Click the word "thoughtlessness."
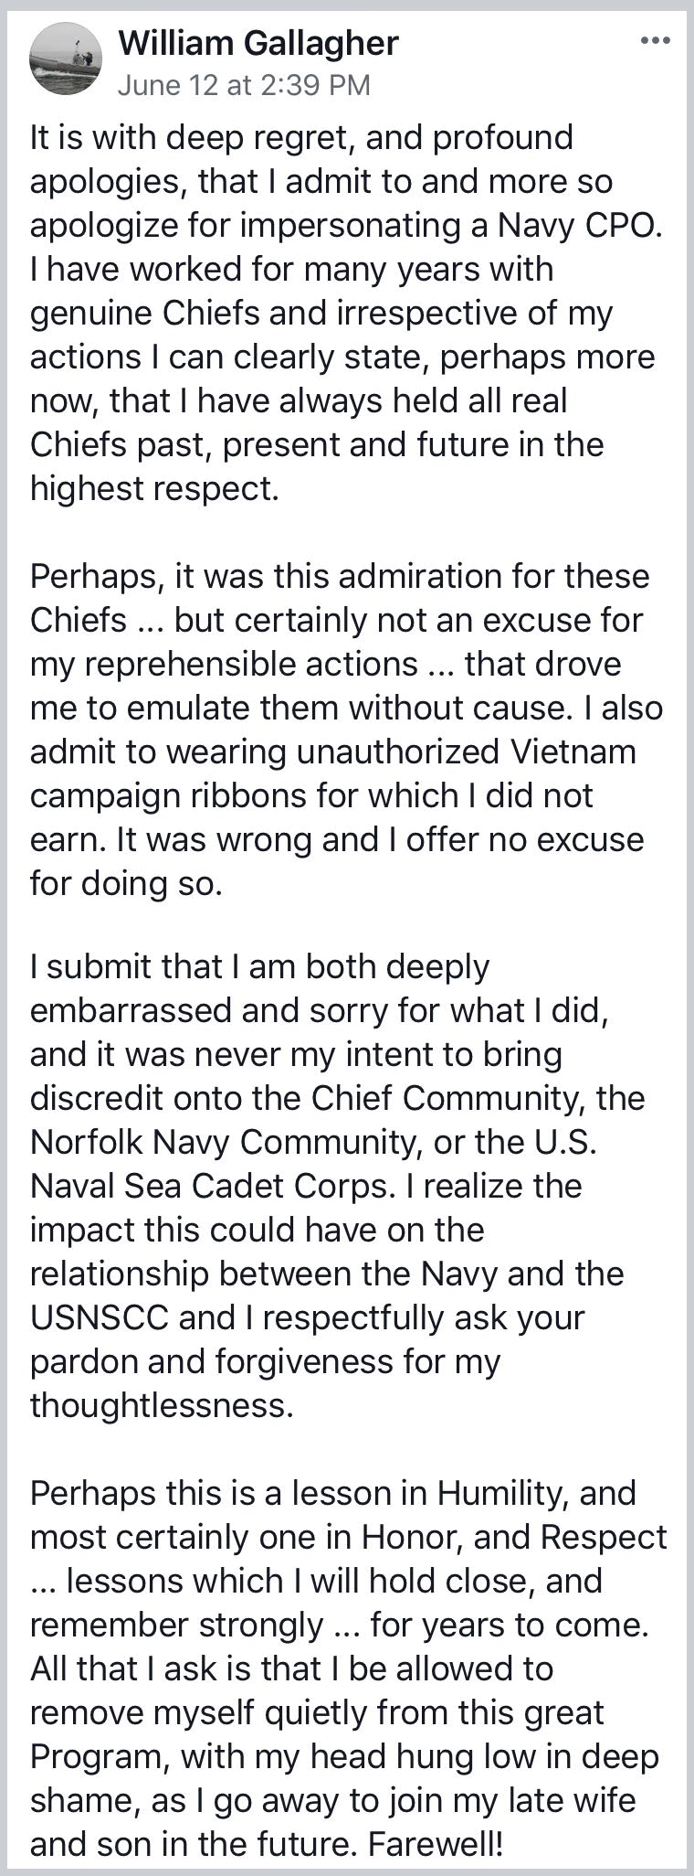 [163, 1405]
